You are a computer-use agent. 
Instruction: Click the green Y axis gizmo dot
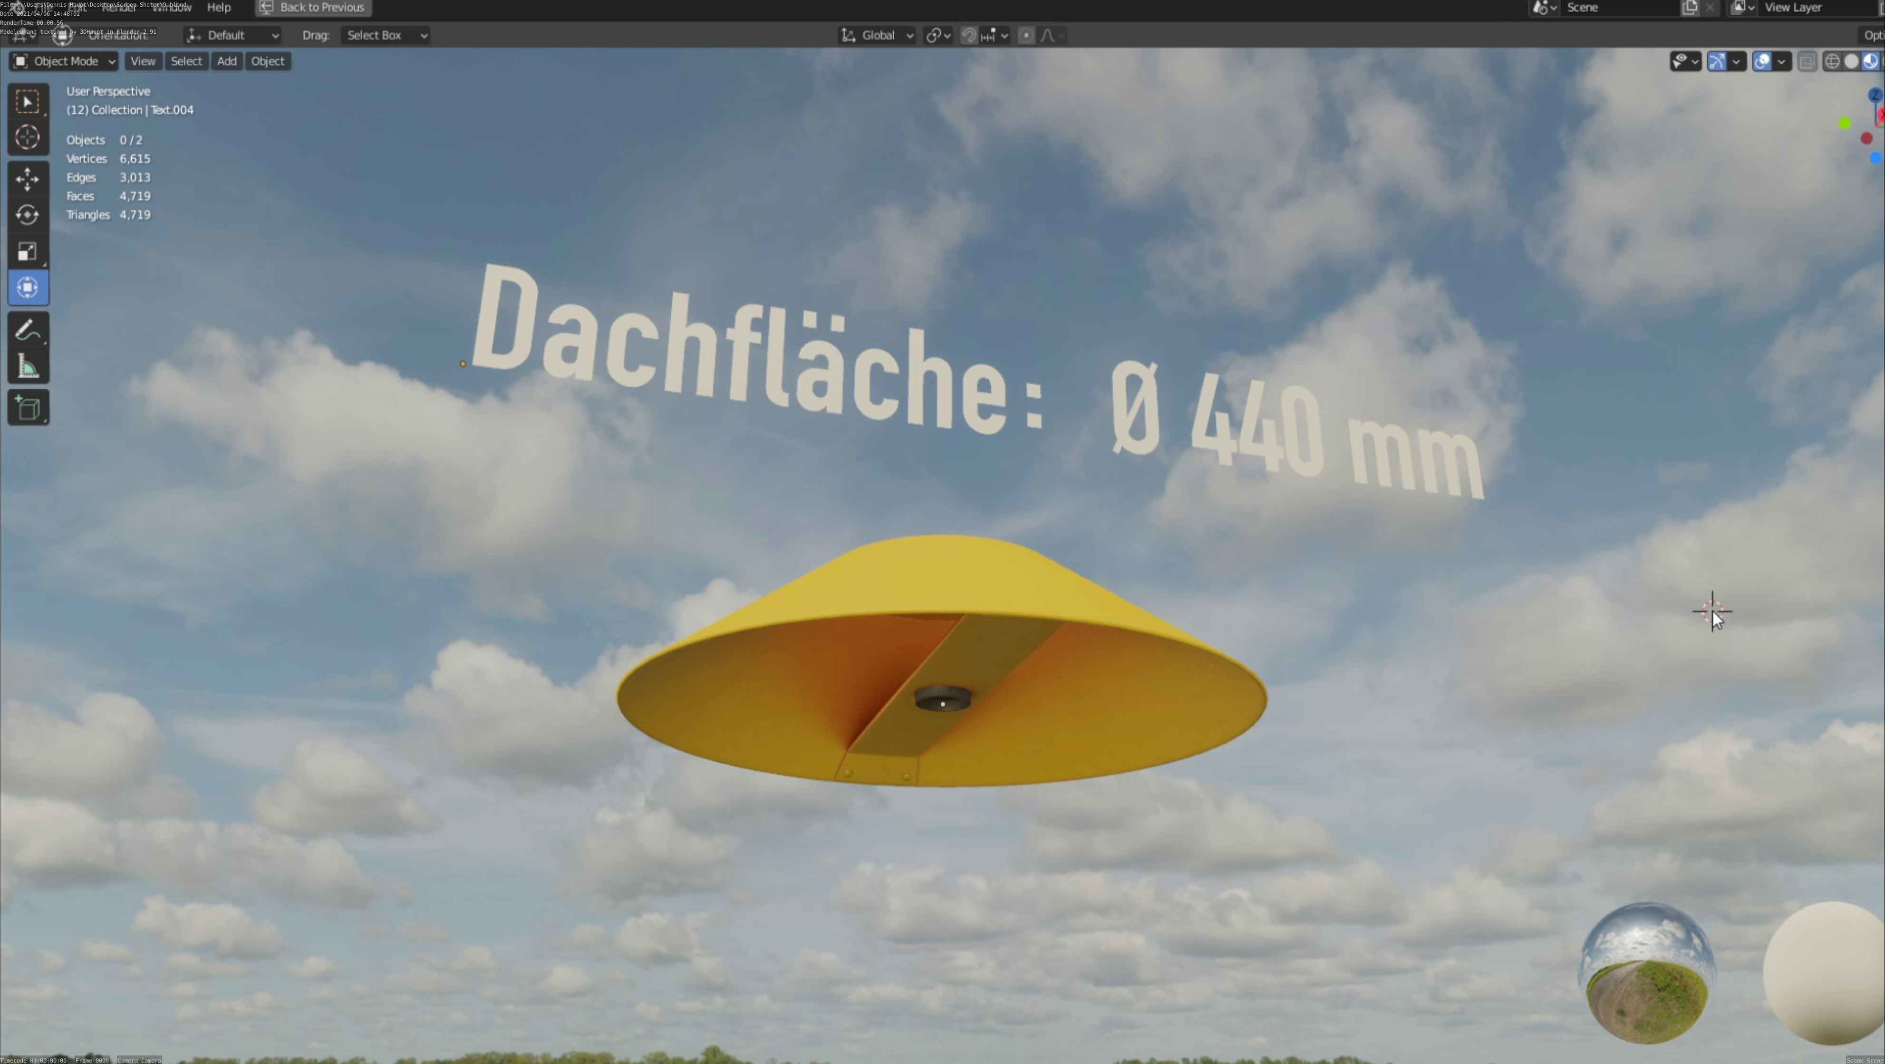1845,124
